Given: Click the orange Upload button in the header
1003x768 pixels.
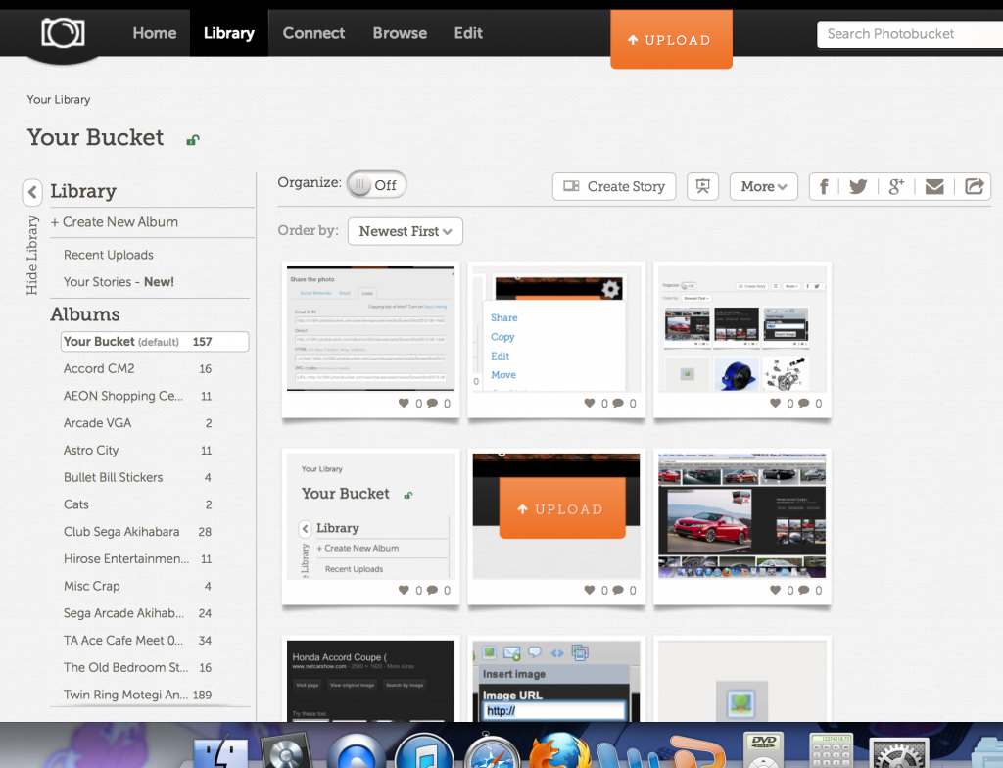Looking at the screenshot, I should click(671, 39).
